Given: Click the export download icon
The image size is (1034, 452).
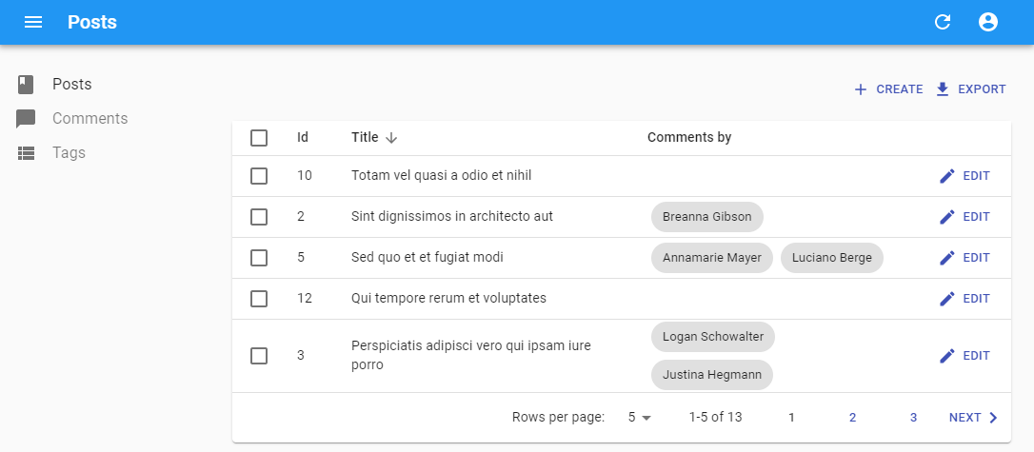Looking at the screenshot, I should pyautogui.click(x=943, y=89).
